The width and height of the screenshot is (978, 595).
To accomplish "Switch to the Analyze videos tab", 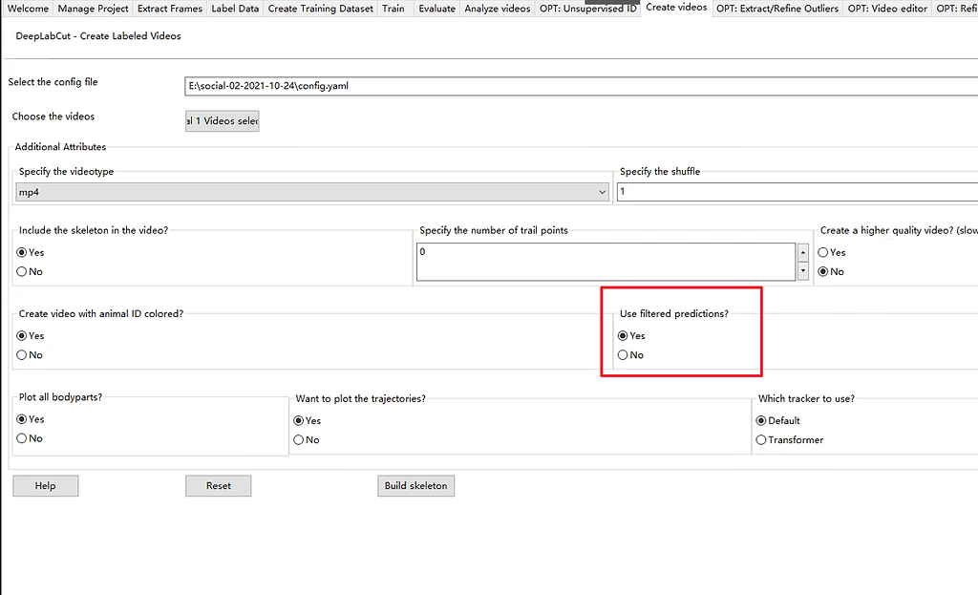I will point(497,9).
